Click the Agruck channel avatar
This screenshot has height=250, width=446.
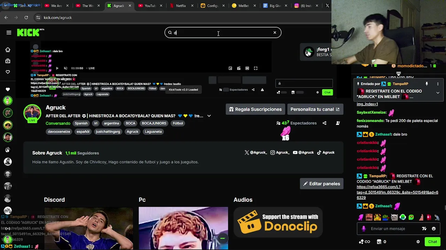pos(32,113)
